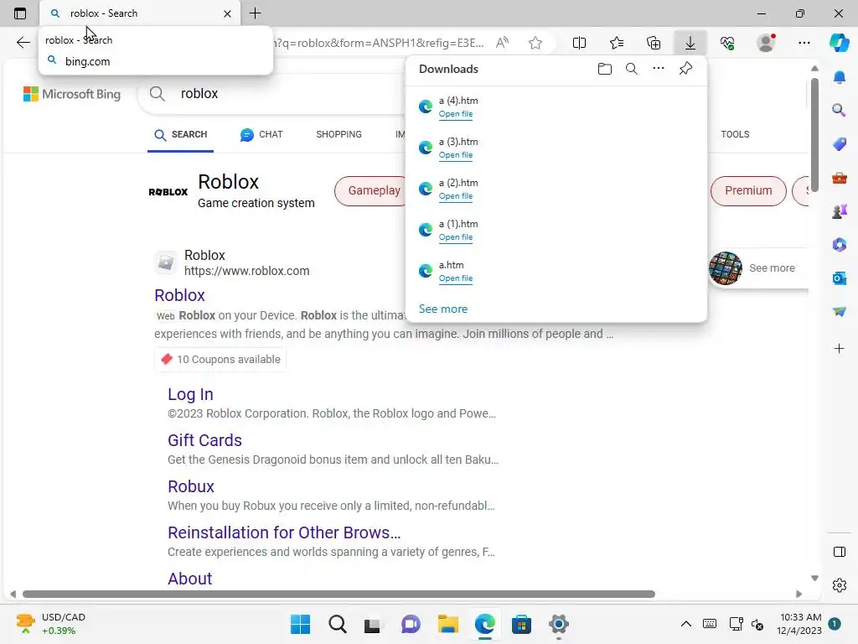Open file a (1).htm
This screenshot has height=644, width=858.
(x=455, y=237)
